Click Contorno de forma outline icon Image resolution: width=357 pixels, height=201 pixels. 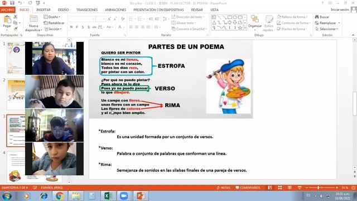point(279,23)
